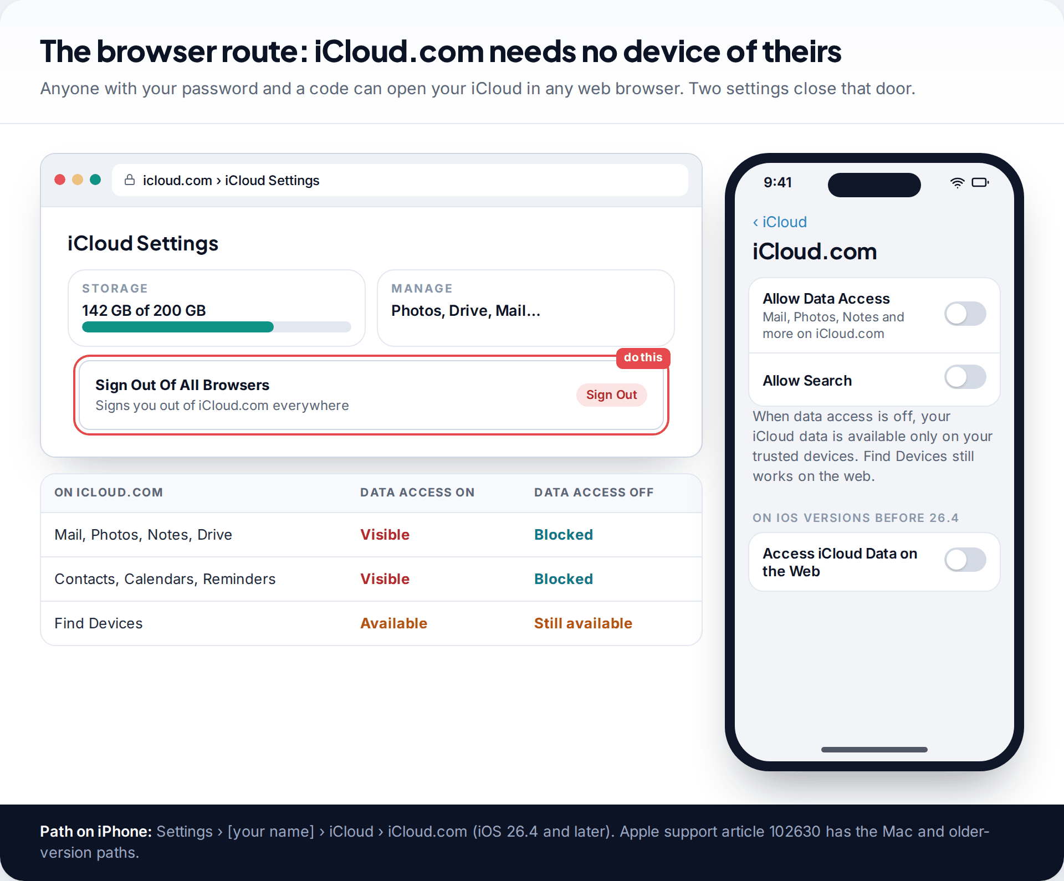Image resolution: width=1064 pixels, height=881 pixels.
Task: Select the Find Devices table row
Action: 371,623
